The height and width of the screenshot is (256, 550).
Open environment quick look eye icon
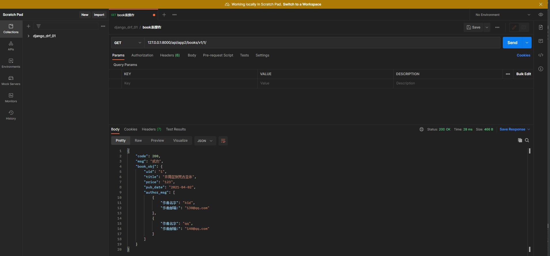coord(541,15)
